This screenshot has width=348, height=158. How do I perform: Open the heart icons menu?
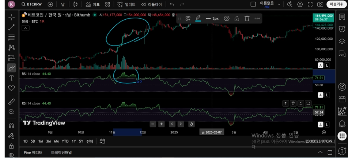coord(12,88)
